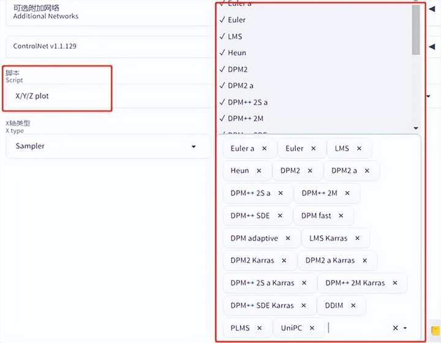
Task: Remove the DPM++ 2M tag
Action: tap(347, 193)
